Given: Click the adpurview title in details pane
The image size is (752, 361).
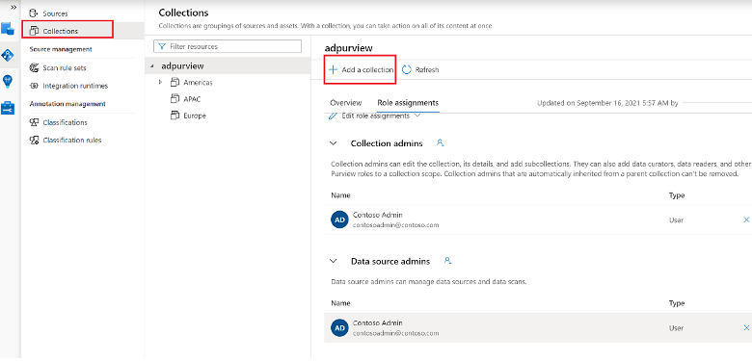Looking at the screenshot, I should [349, 48].
